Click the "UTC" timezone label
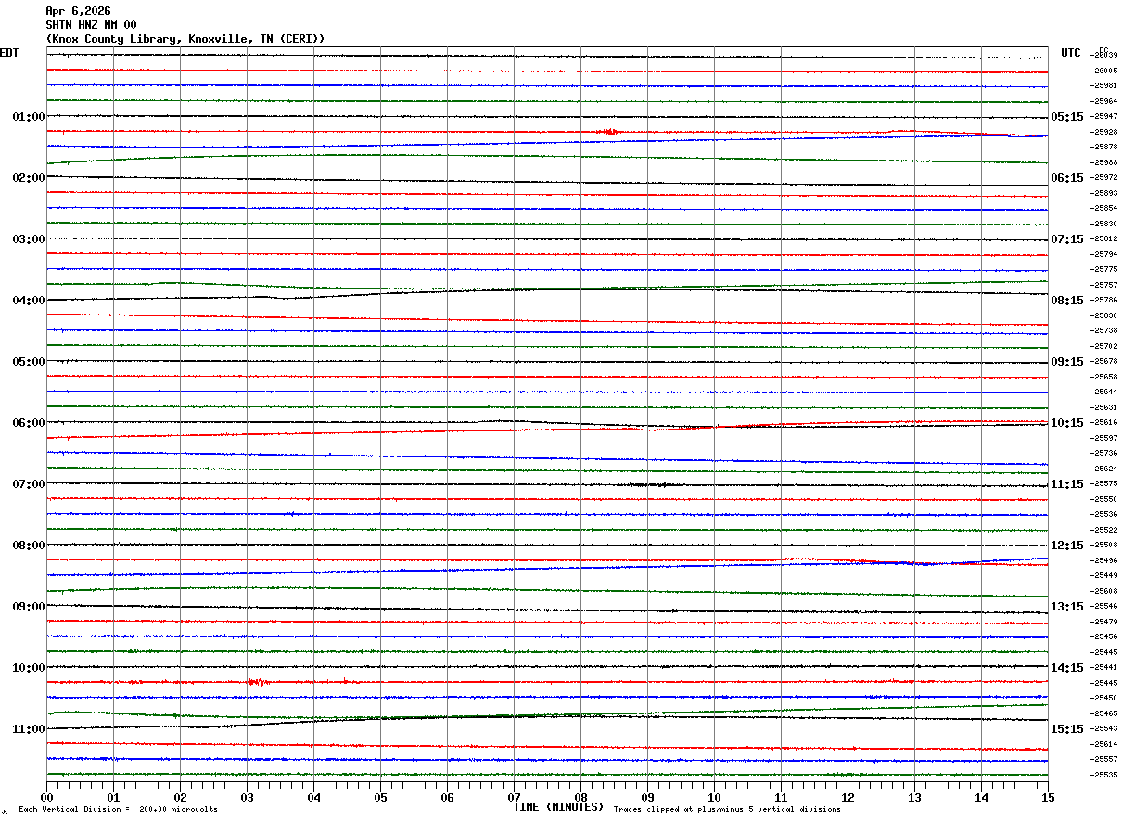Image resolution: width=1122 pixels, height=822 pixels. [x=1071, y=53]
